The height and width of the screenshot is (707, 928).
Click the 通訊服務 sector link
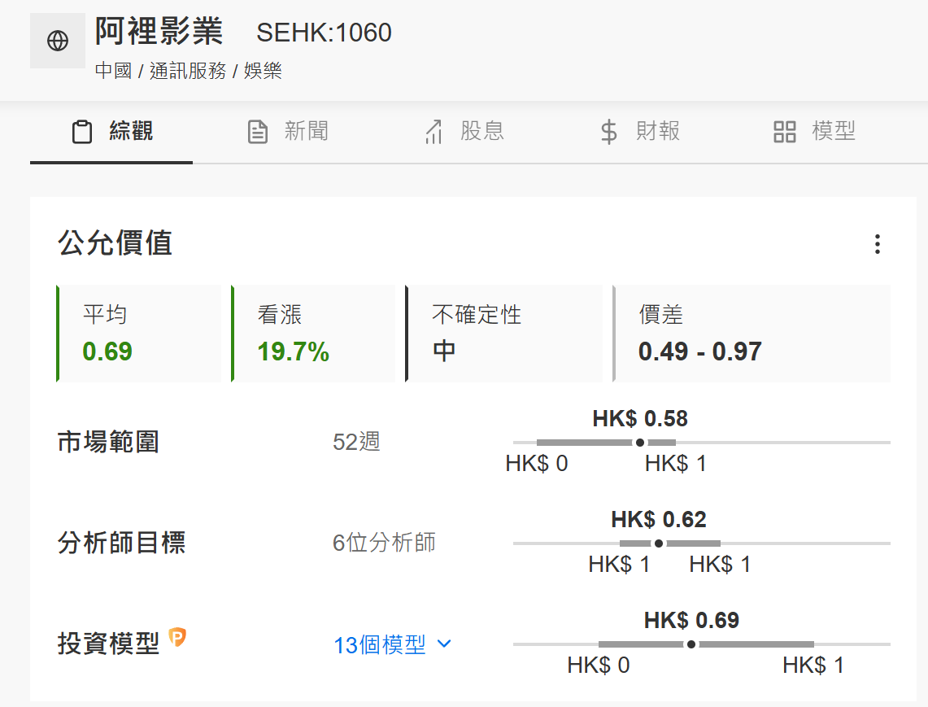[188, 71]
